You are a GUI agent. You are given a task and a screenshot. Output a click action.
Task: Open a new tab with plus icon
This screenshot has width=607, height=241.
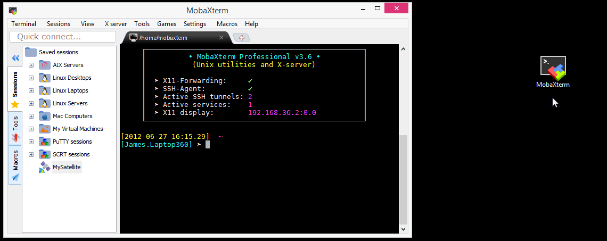(242, 38)
